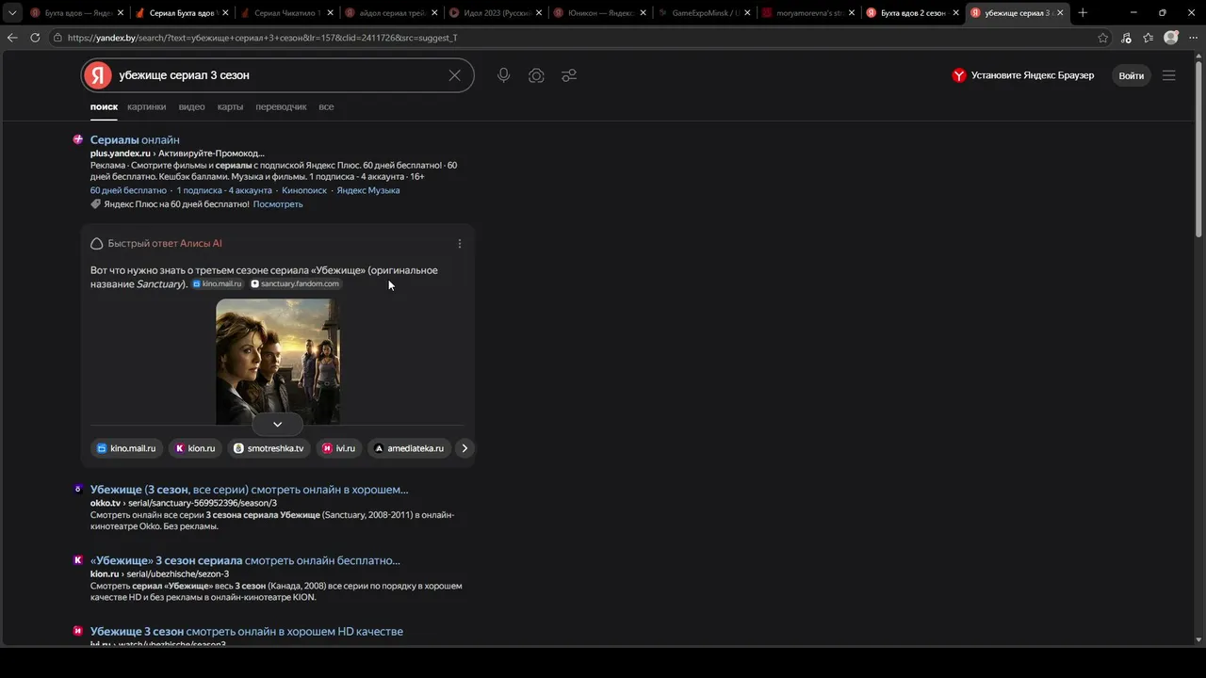This screenshot has width=1206, height=678.
Task: Click the Alice AI bubble icon
Action: tap(96, 244)
